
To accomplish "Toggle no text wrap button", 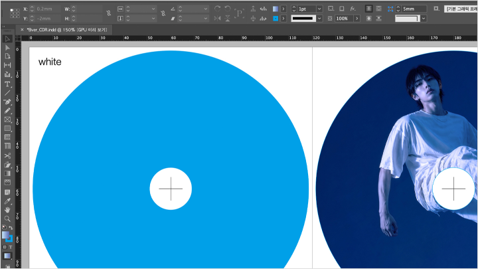I will coord(369,9).
